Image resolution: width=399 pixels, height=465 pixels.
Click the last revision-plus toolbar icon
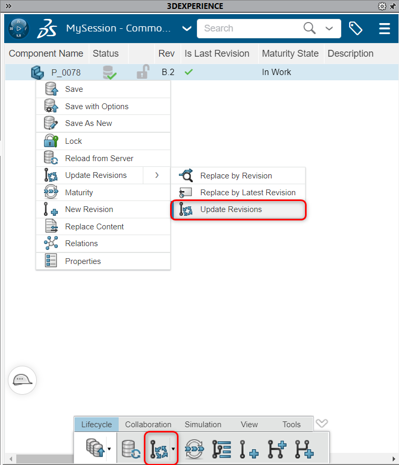coord(304,449)
